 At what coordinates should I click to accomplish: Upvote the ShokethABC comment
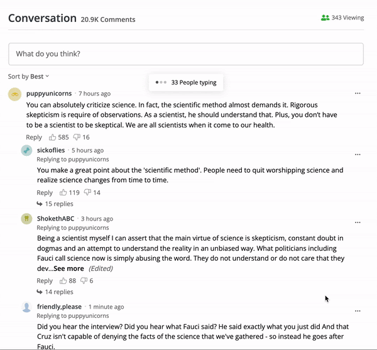click(63, 281)
